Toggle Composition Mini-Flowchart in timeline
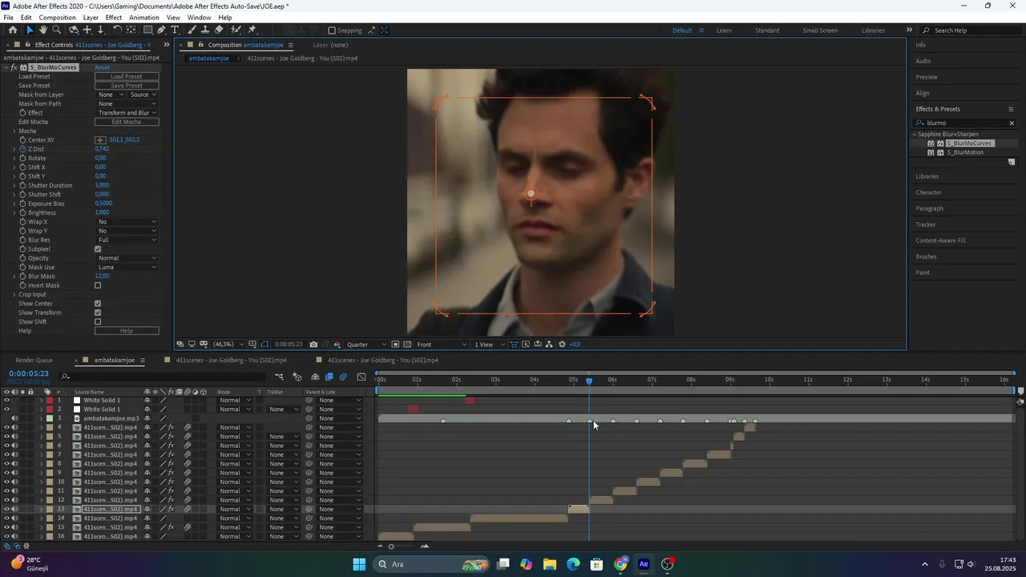The image size is (1026, 577). (x=279, y=377)
